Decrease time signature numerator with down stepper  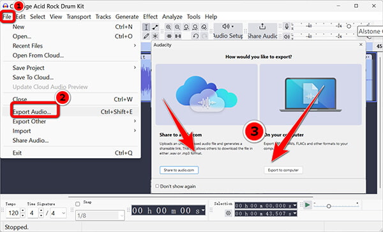coord(41,215)
